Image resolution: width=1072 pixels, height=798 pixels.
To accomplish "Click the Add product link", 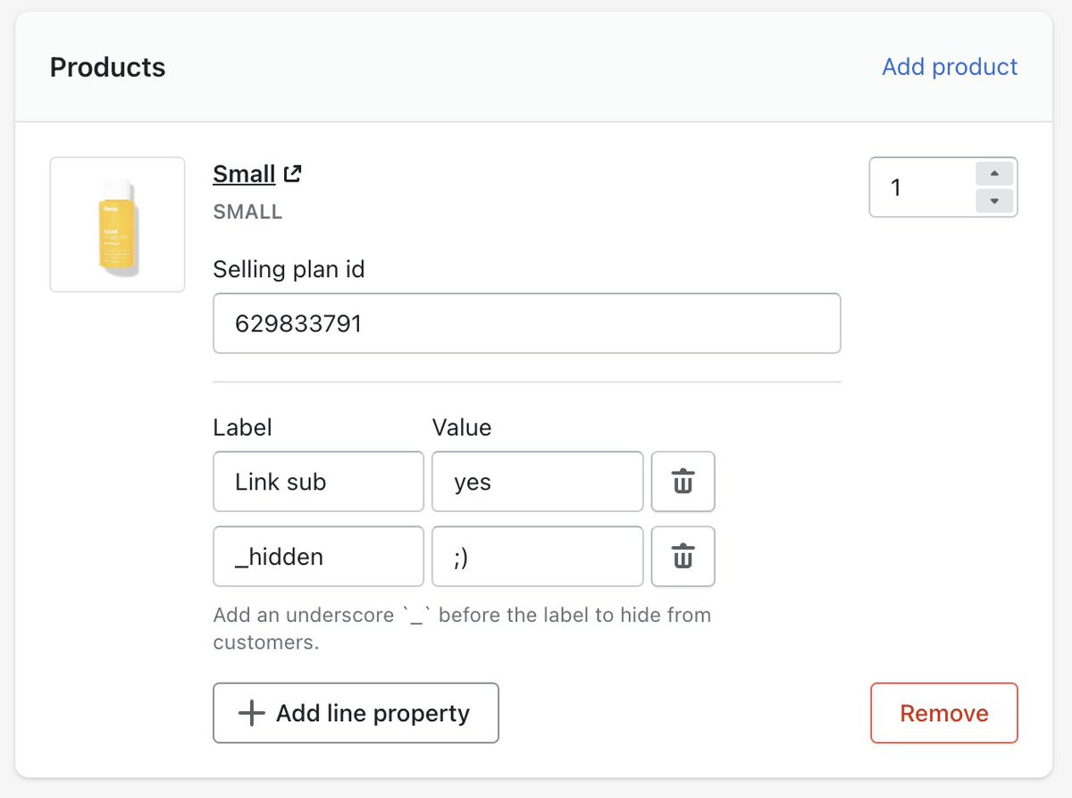I will 950,67.
